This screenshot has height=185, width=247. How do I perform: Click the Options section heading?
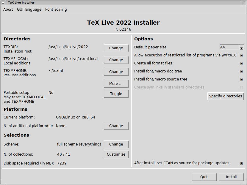pos(143,39)
